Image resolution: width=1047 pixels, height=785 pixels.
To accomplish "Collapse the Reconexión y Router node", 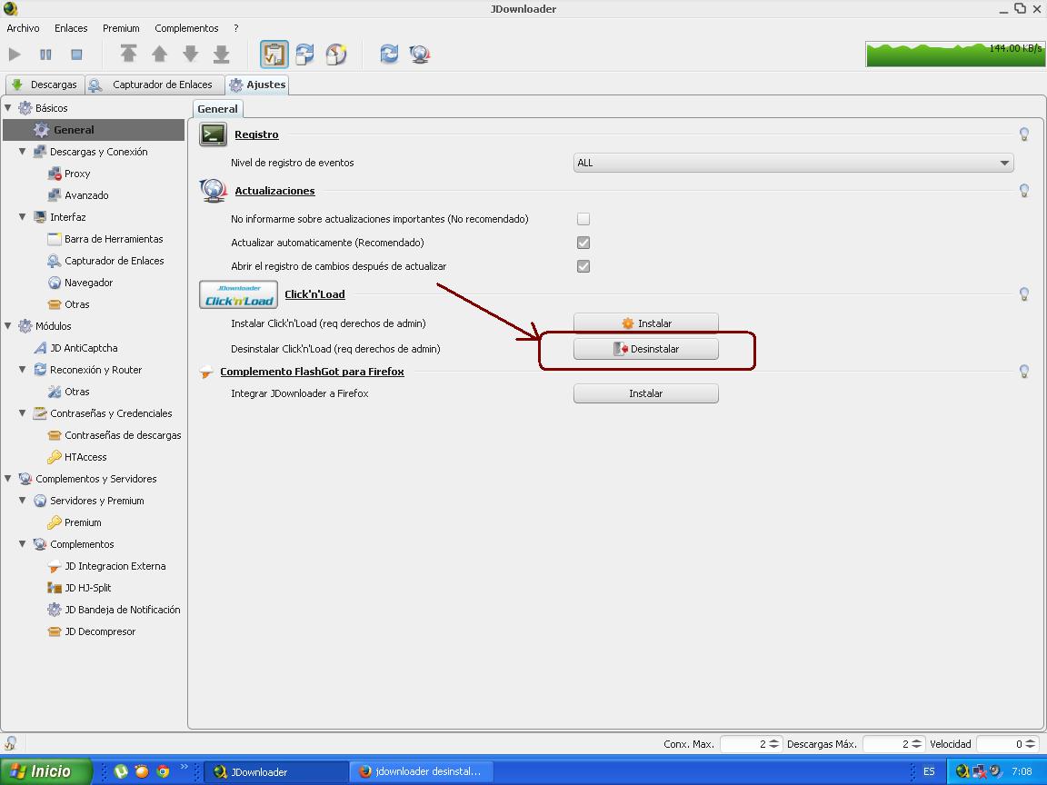I will 23,369.
